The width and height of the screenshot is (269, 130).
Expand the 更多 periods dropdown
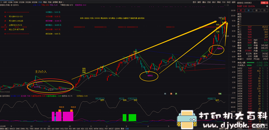click(61, 2)
